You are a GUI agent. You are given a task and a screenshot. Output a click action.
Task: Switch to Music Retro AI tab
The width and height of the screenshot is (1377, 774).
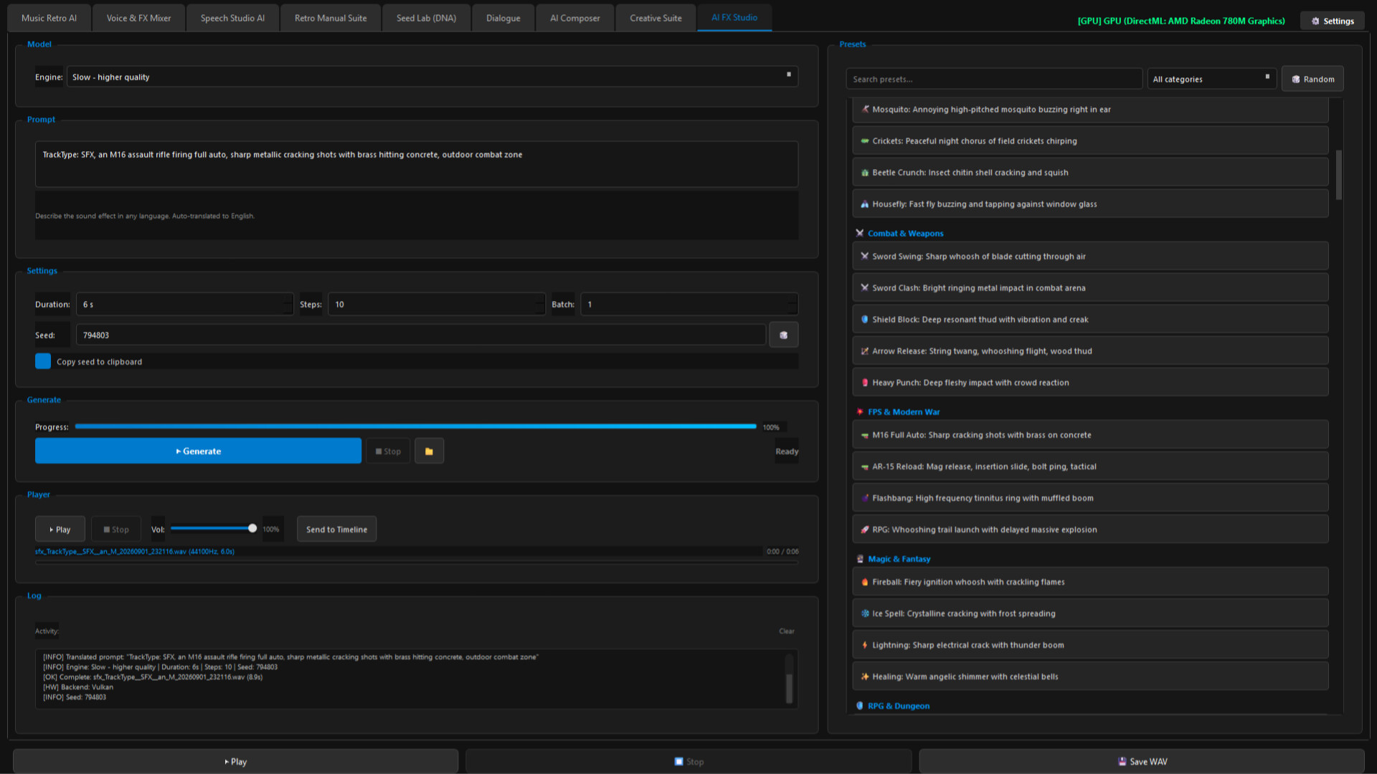(49, 18)
